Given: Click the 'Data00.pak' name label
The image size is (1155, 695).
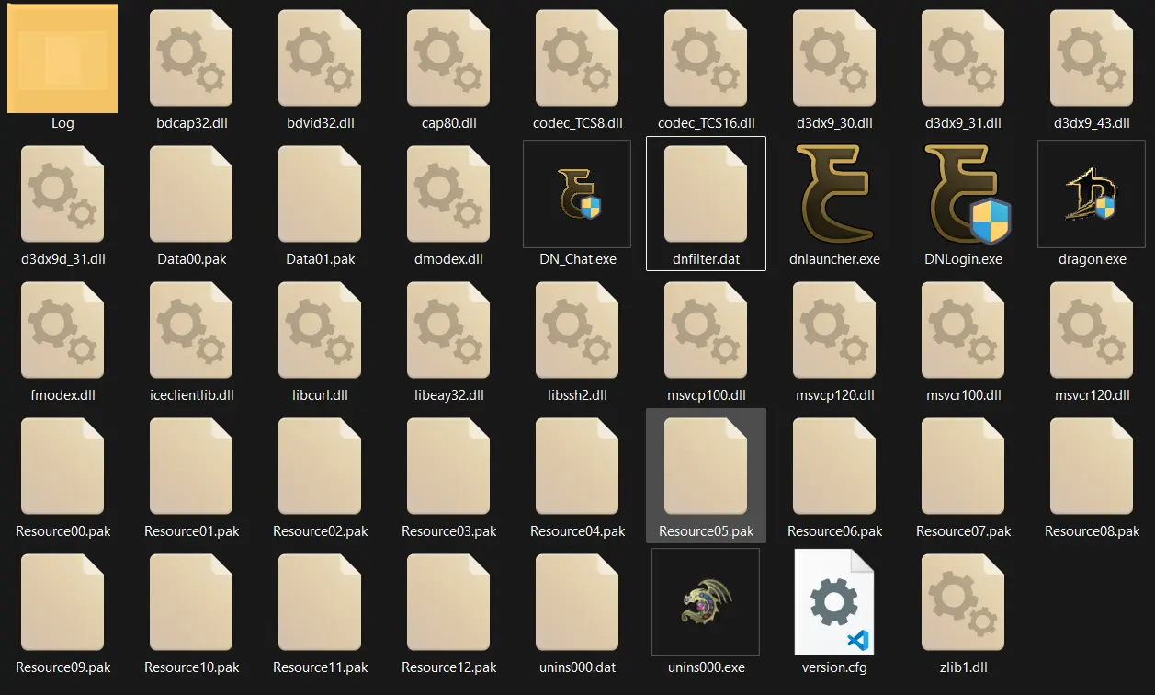Looking at the screenshot, I should [x=191, y=259].
